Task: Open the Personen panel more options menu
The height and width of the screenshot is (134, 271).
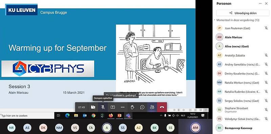Action: coord(260,3)
